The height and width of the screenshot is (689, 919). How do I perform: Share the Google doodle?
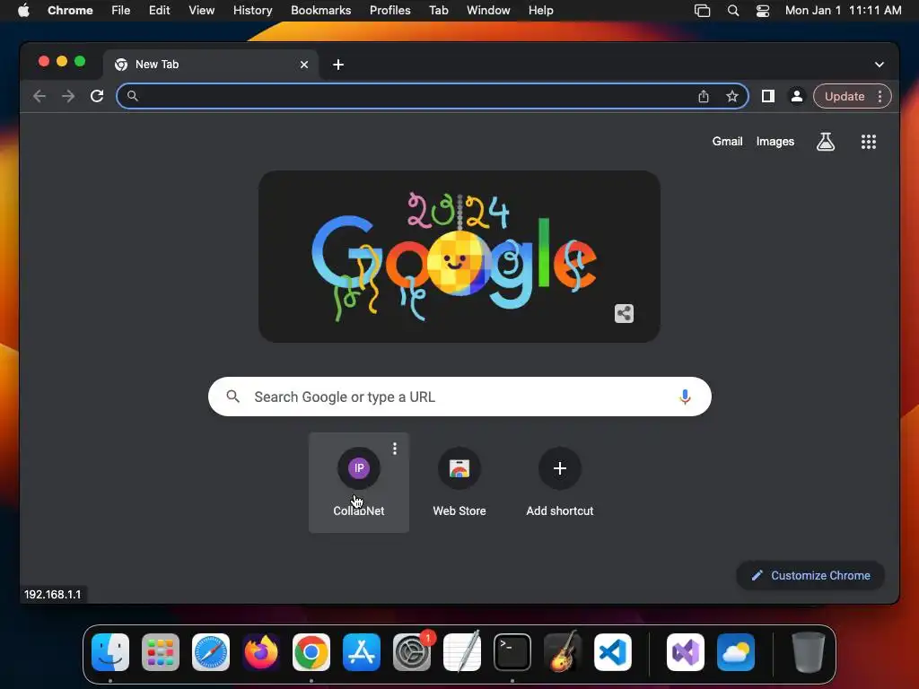624,313
